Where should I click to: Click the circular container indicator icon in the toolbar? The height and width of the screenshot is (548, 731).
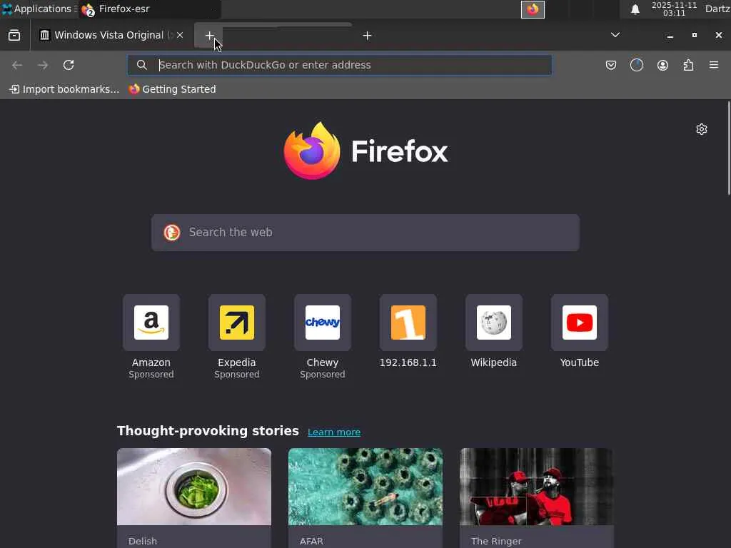636,65
